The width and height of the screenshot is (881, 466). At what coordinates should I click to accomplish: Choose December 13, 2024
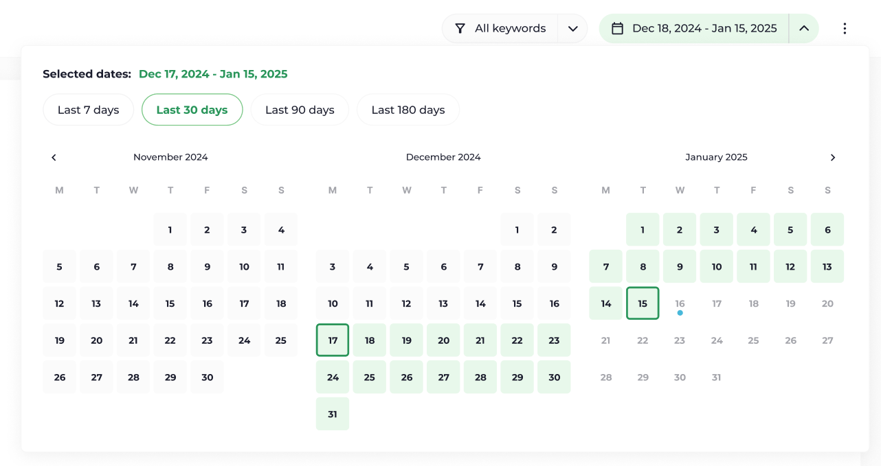click(444, 303)
